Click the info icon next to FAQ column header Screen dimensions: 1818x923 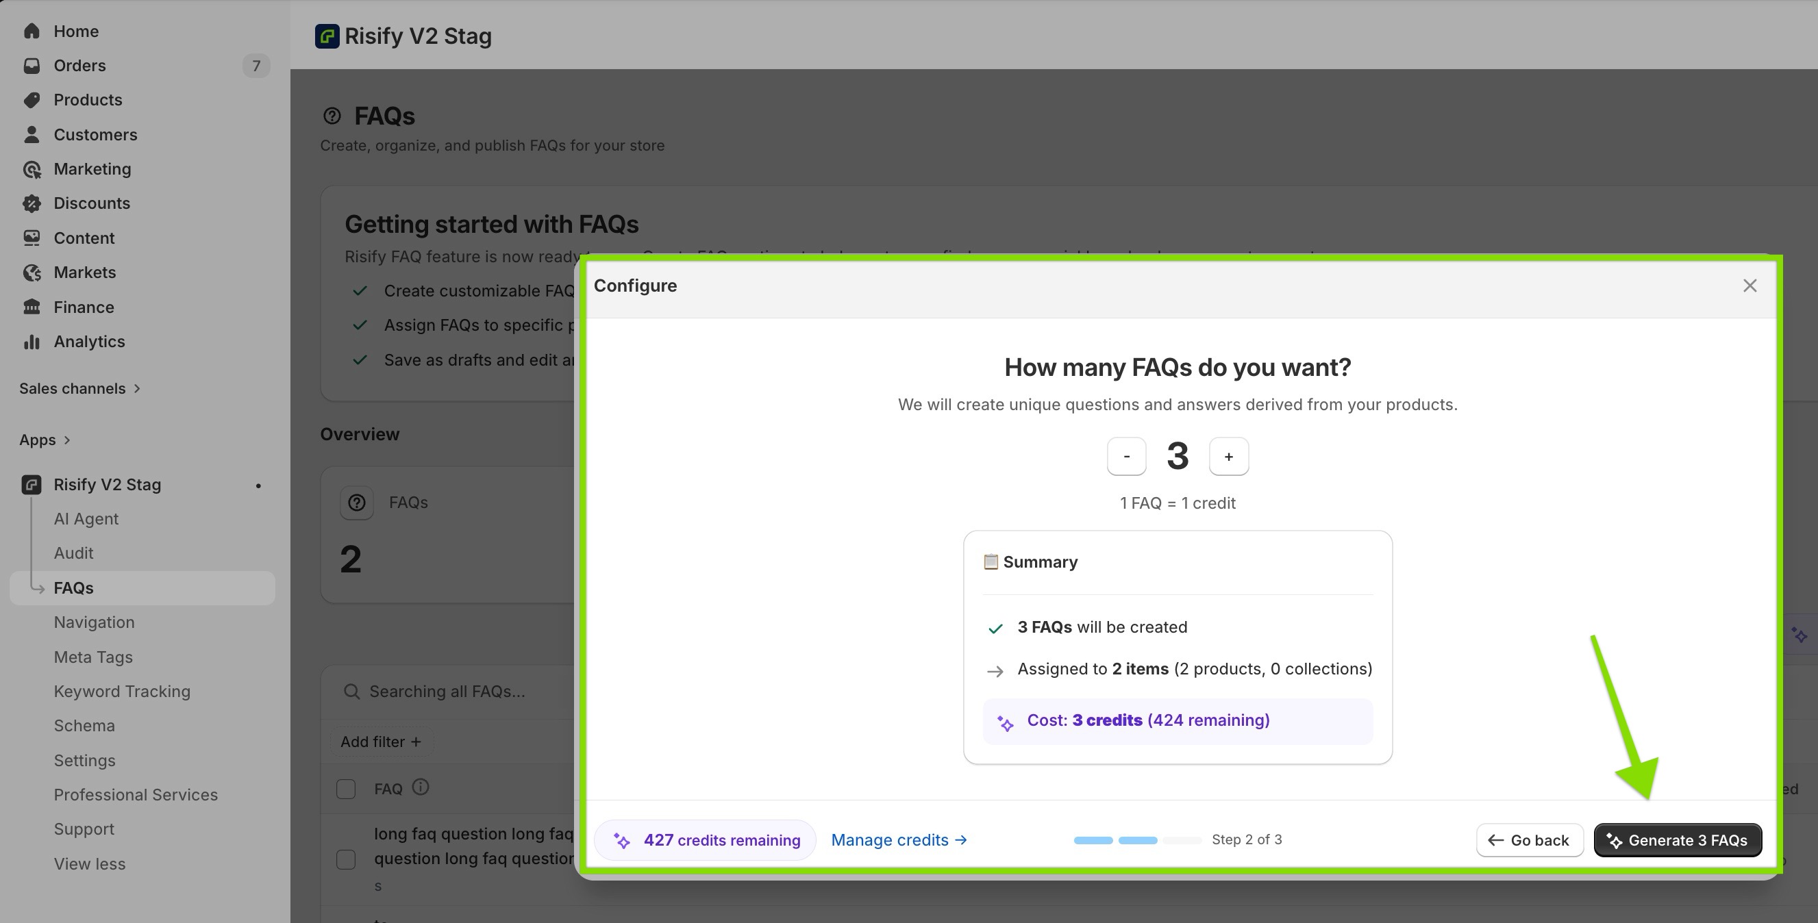(421, 787)
